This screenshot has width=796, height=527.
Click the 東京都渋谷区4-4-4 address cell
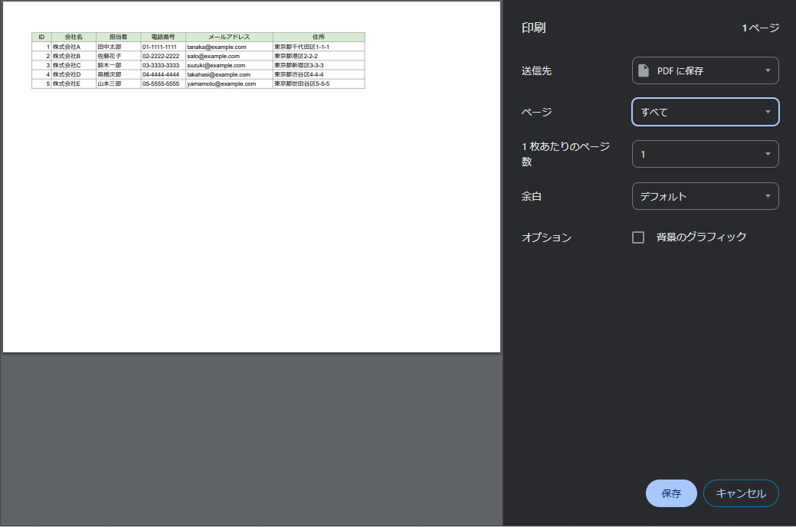point(319,74)
